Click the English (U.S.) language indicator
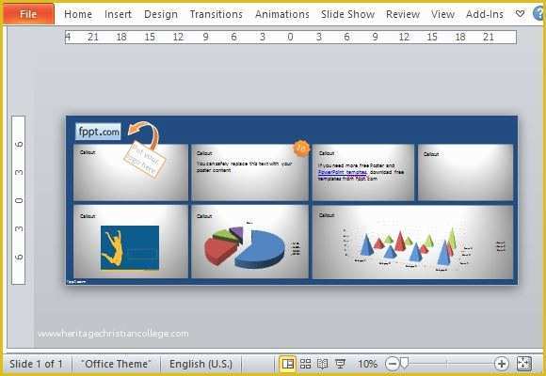 [201, 364]
